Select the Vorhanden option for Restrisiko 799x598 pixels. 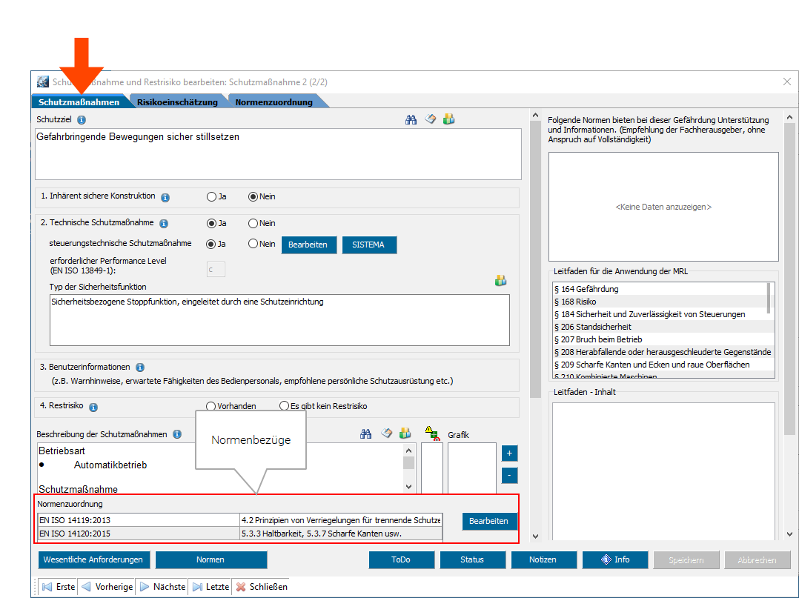(211, 406)
